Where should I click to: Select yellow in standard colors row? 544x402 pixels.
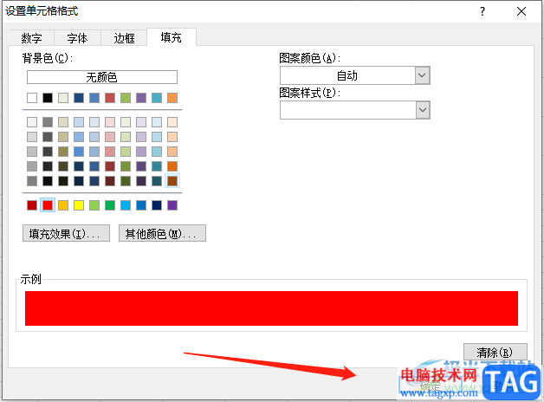[x=79, y=205]
